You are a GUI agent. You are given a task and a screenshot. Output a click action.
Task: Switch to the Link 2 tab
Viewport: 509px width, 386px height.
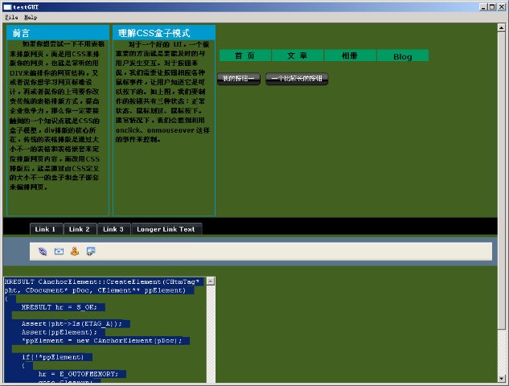(x=79, y=229)
